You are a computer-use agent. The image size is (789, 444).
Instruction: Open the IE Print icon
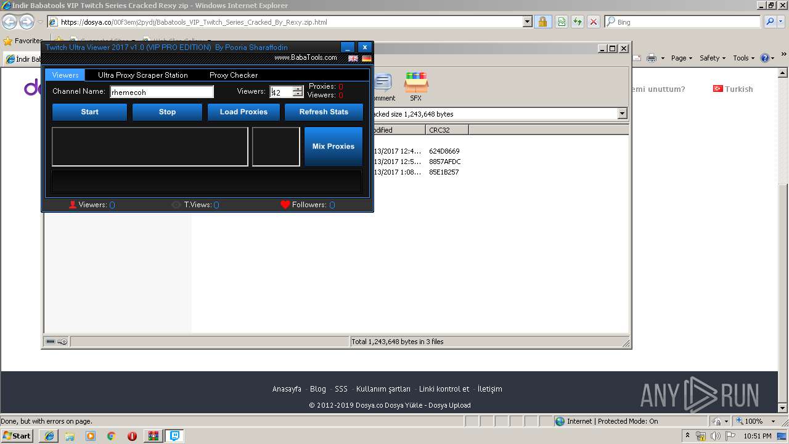(652, 58)
